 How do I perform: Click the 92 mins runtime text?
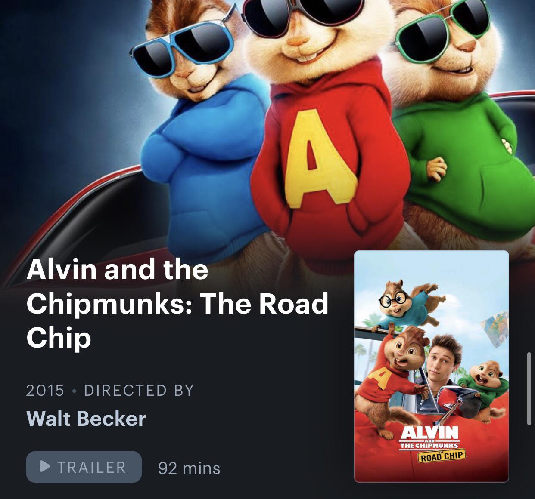(x=189, y=468)
